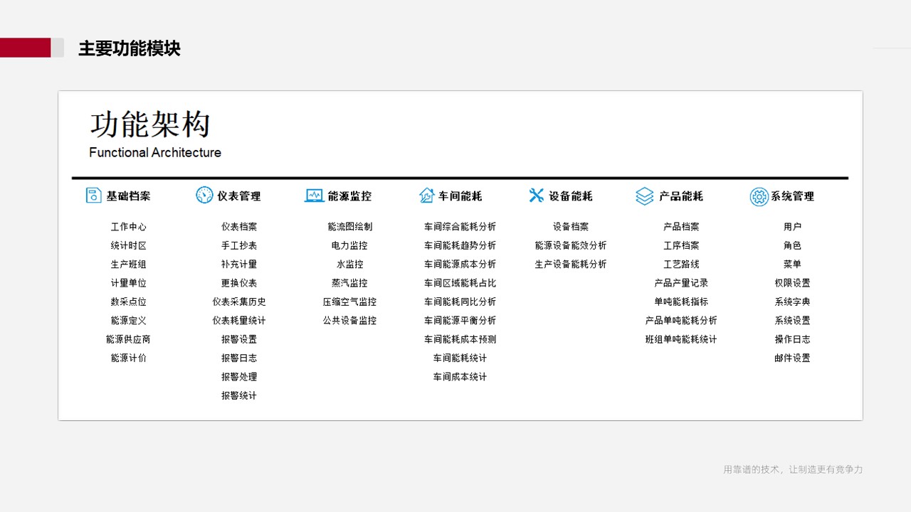The height and width of the screenshot is (512, 911).
Task: Select the 设备能耗 column heading
Action: [571, 196]
